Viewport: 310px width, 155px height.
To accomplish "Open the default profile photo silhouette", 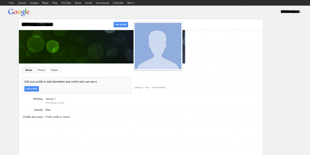I will 158,46.
